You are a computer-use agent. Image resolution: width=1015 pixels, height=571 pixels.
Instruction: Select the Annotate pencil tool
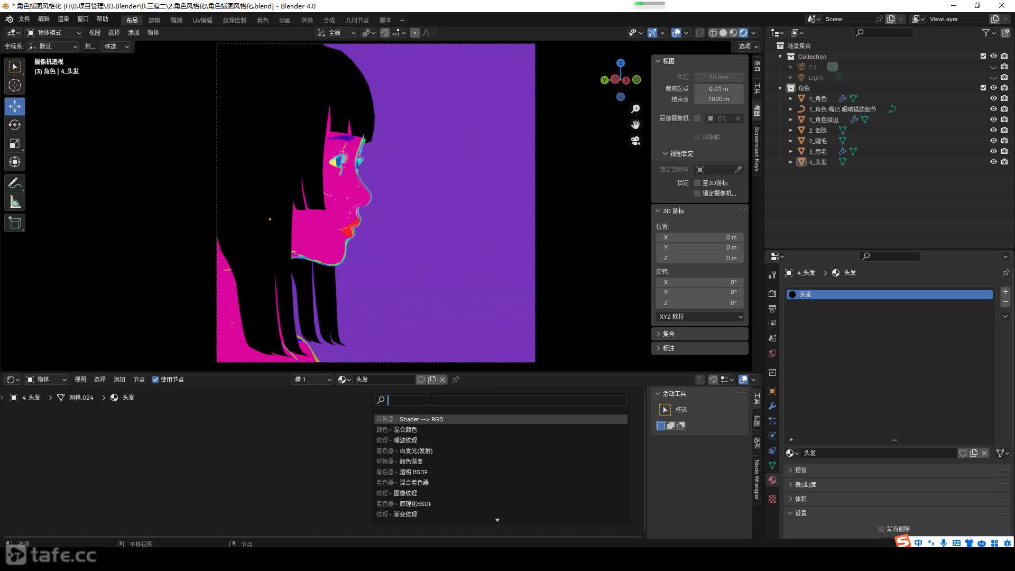(x=15, y=183)
